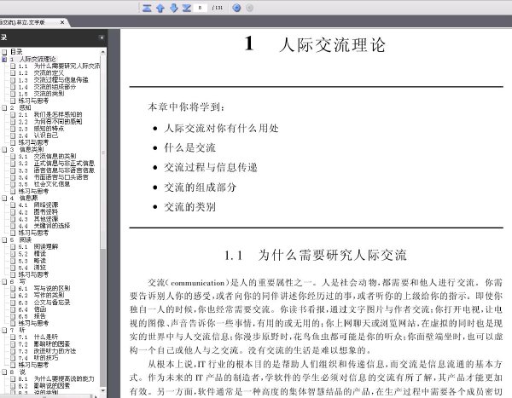Click the bookmark panel scroll up arrow
This screenshot has width=512, height=398.
click(103, 52)
